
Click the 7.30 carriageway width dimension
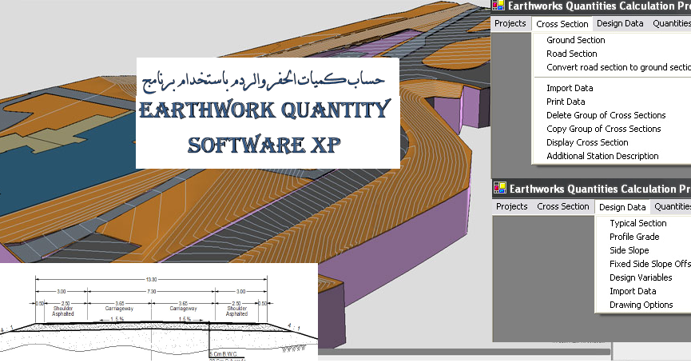click(151, 292)
